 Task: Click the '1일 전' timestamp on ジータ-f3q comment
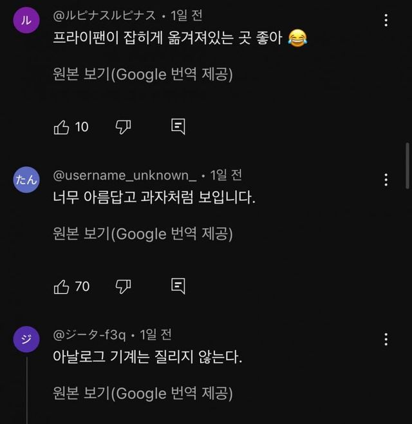(x=154, y=334)
